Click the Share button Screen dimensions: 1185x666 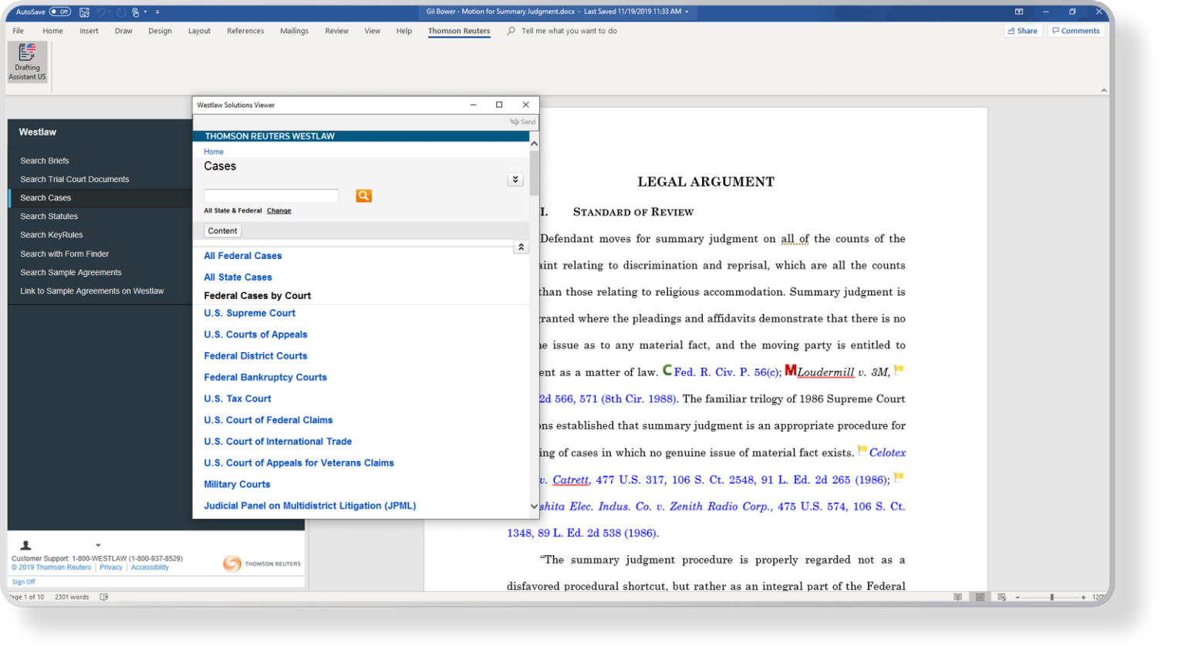click(x=1023, y=31)
